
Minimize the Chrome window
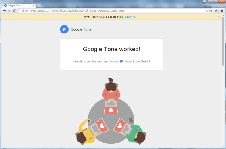click(210, 2)
